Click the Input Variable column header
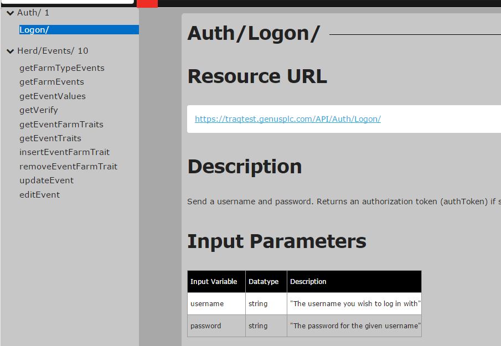The width and height of the screenshot is (501, 346). (x=214, y=282)
